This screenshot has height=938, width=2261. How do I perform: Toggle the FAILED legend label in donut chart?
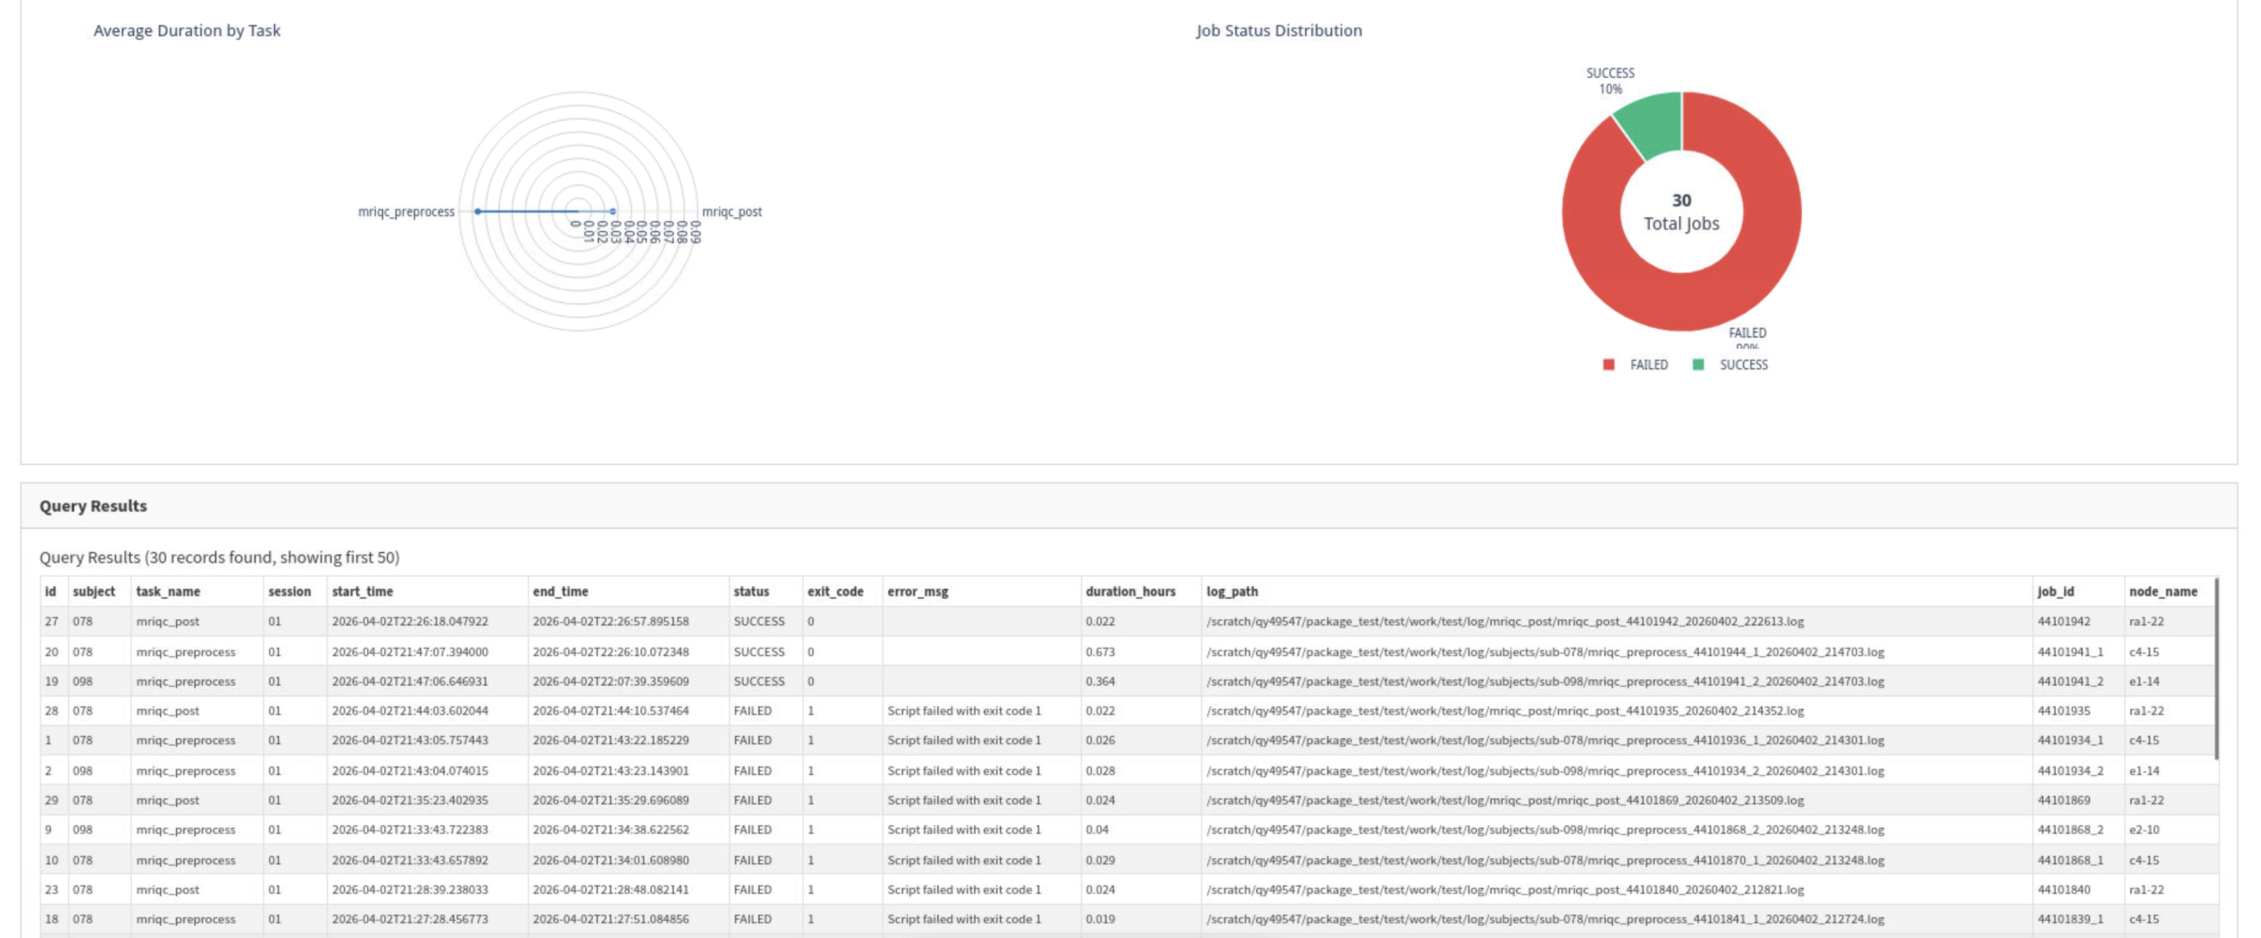[1649, 364]
